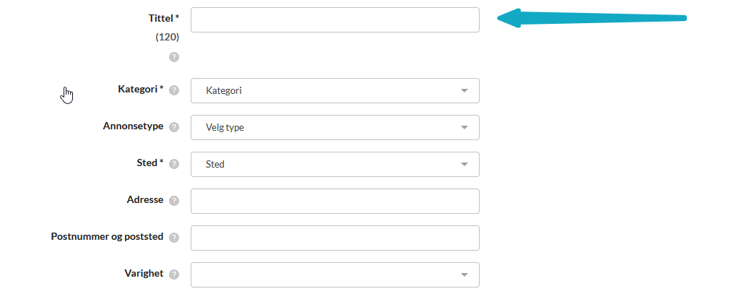The width and height of the screenshot is (731, 294).
Task: Click the help icon beside Kategori
Action: pos(174,90)
